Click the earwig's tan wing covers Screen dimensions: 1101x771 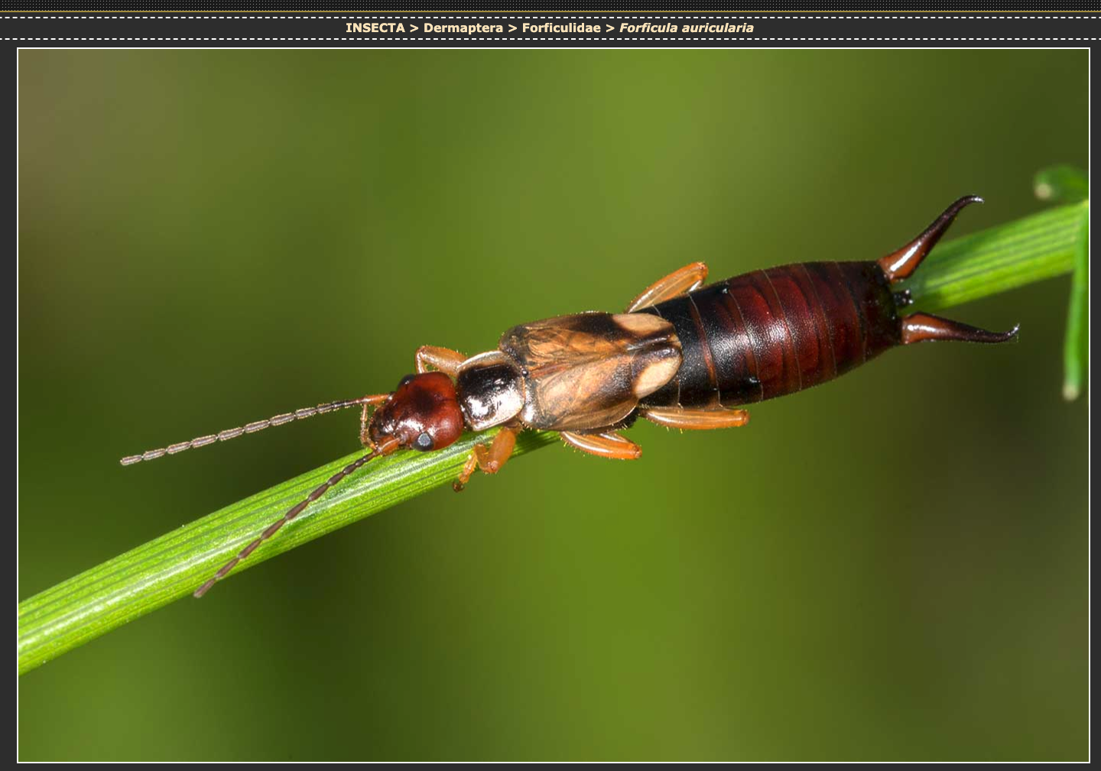(589, 367)
